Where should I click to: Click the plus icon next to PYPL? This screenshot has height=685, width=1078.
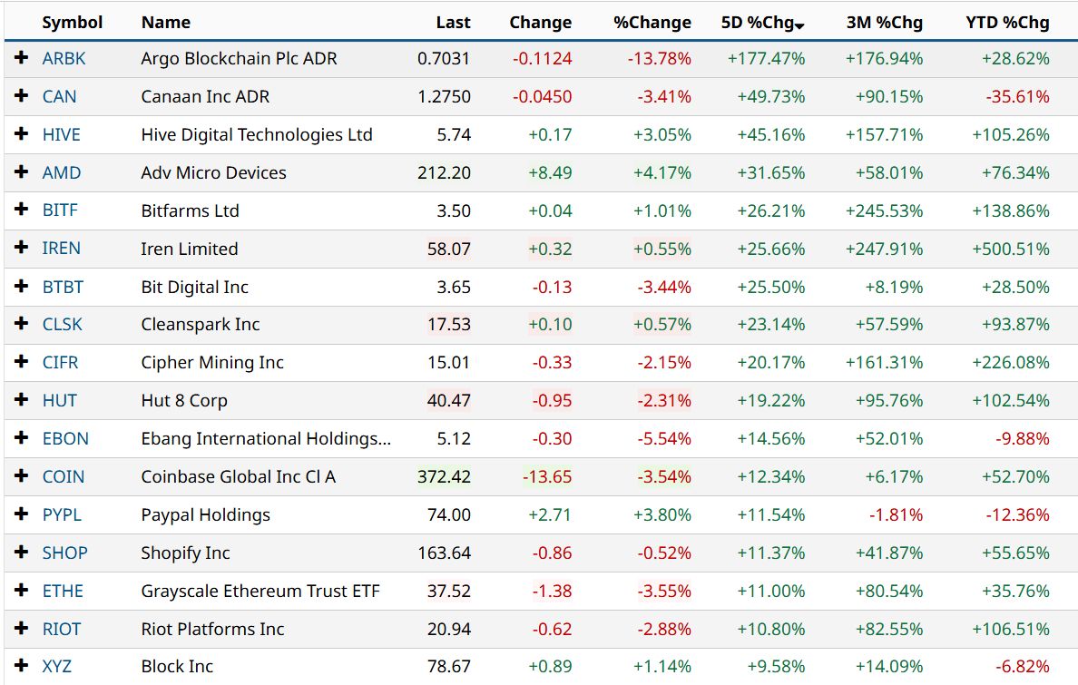(22, 514)
